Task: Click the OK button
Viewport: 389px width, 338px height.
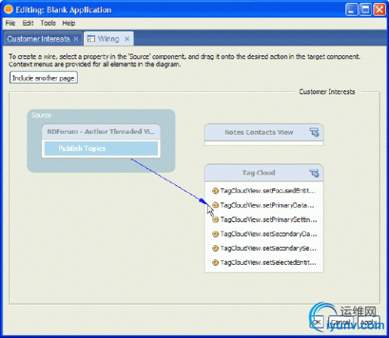Action: point(317,322)
